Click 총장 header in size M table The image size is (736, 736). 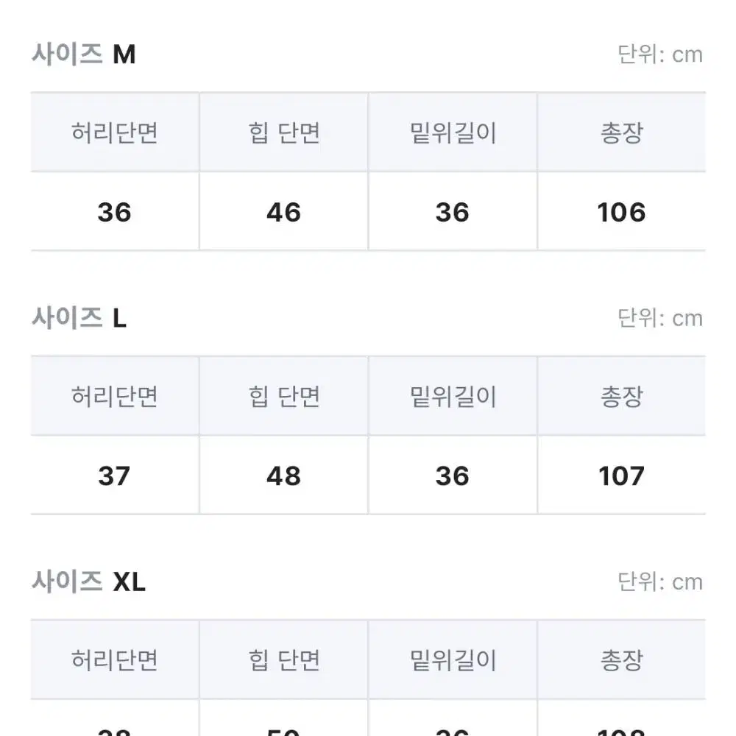tap(622, 132)
